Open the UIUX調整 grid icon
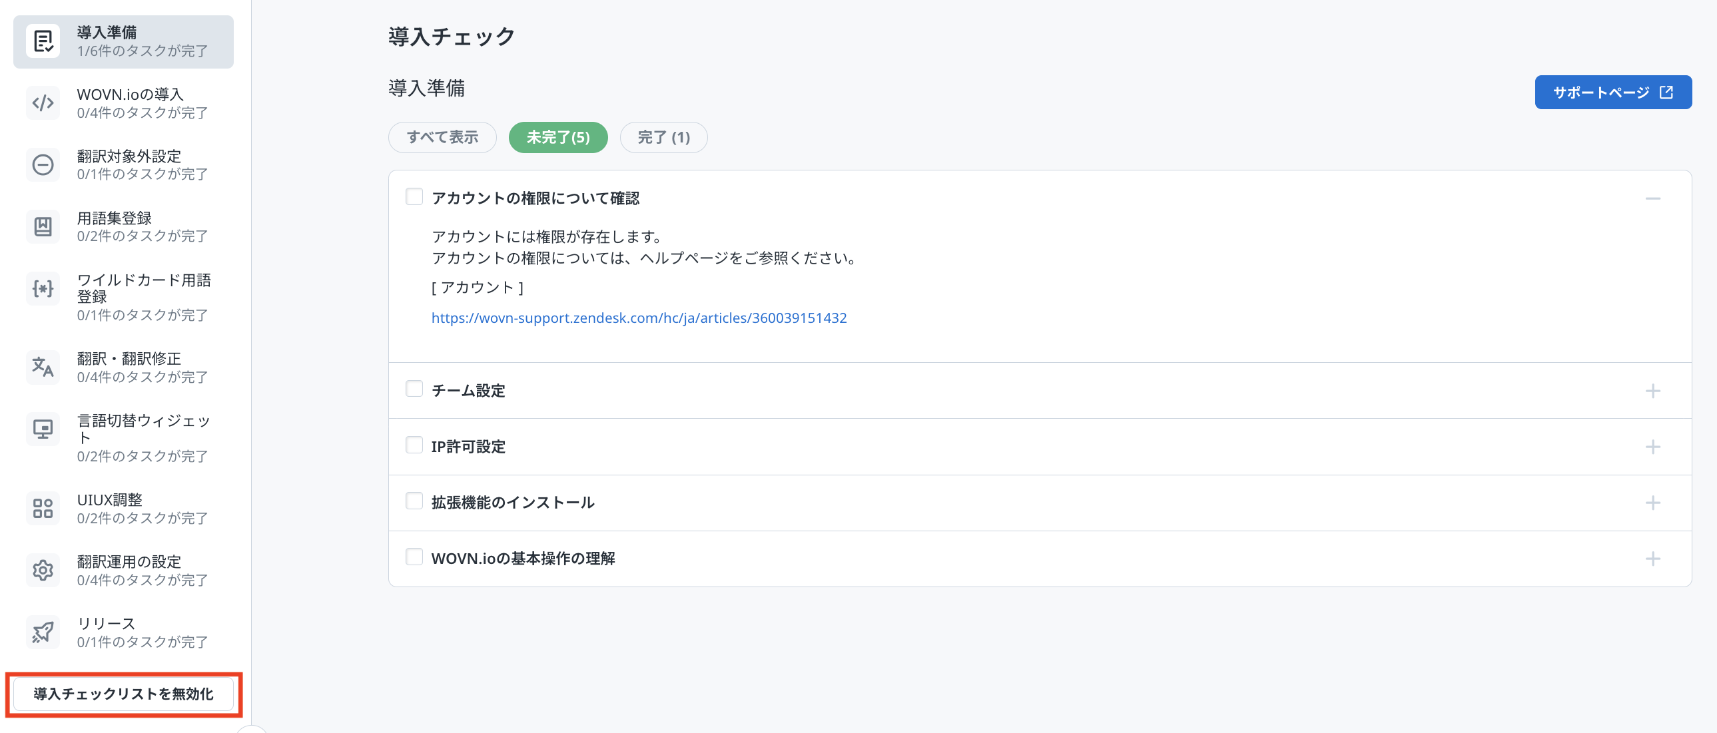This screenshot has height=733, width=1717. tap(43, 509)
